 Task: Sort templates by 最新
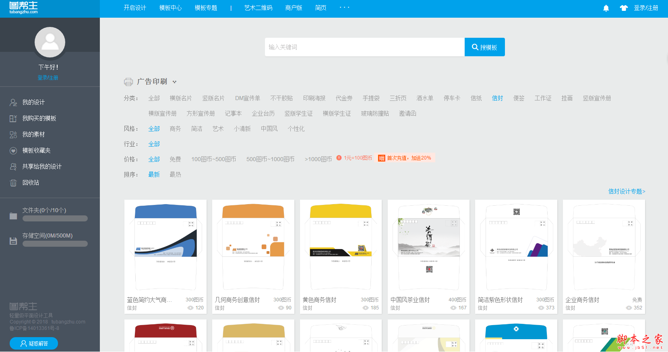pos(154,175)
